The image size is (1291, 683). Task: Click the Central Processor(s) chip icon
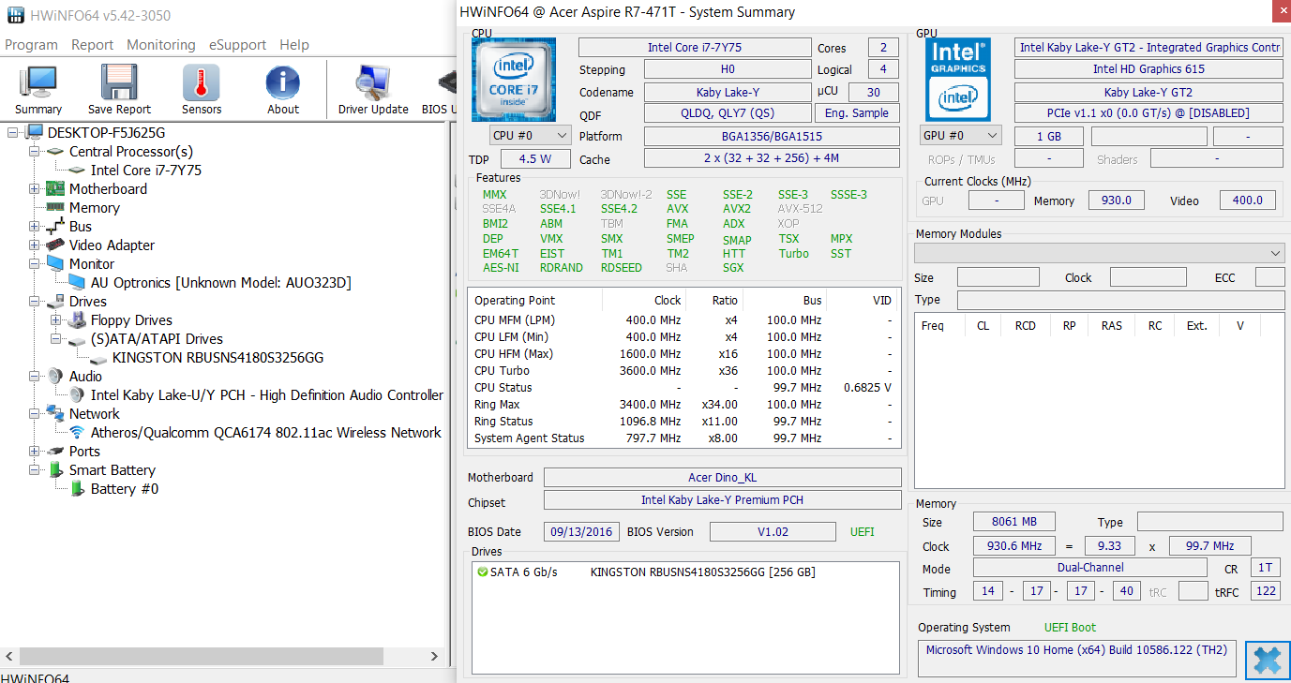56,151
